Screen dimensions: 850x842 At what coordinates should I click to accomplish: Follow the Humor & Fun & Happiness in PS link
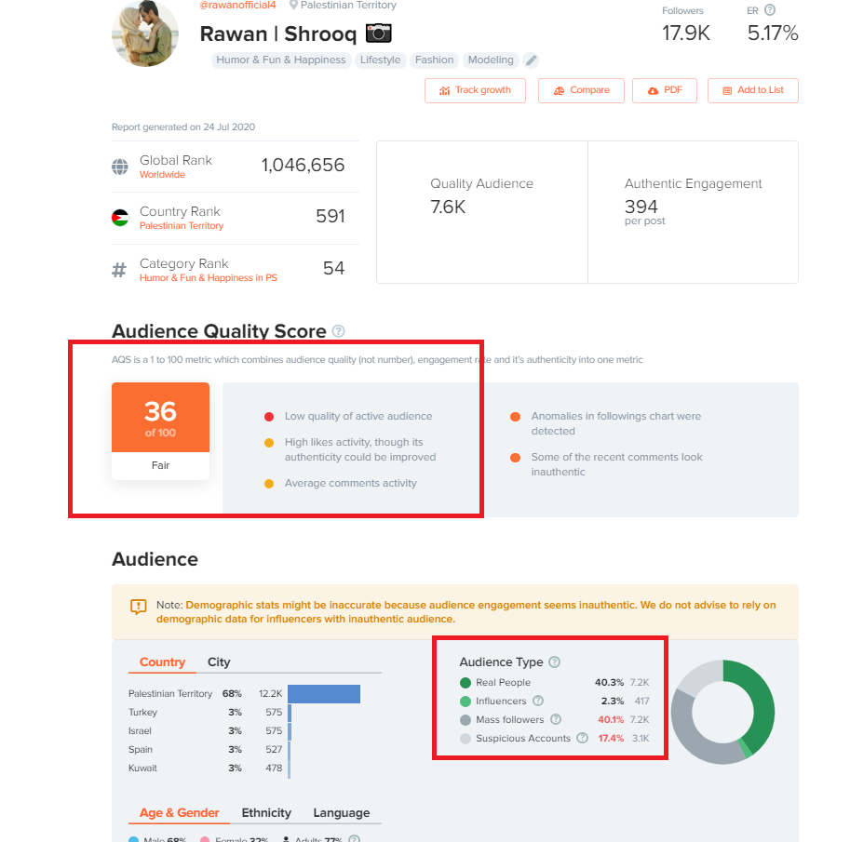click(209, 278)
